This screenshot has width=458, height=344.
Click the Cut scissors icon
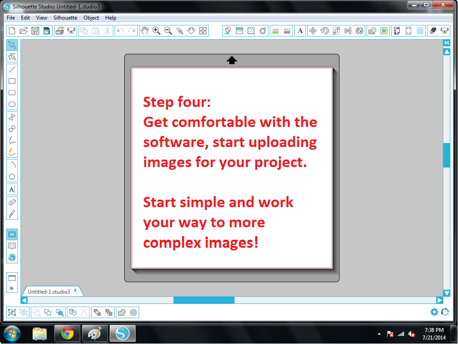pyautogui.click(x=107, y=31)
